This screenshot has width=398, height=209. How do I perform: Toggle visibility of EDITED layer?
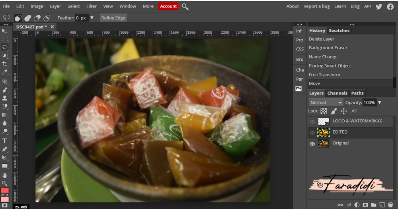(x=312, y=133)
